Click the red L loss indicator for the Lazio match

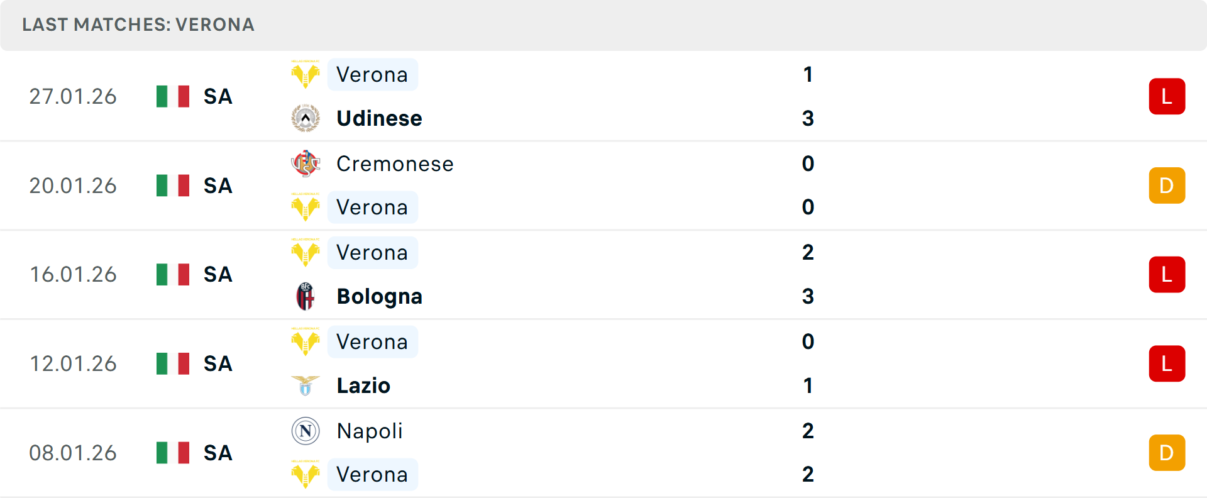[x=1167, y=363]
